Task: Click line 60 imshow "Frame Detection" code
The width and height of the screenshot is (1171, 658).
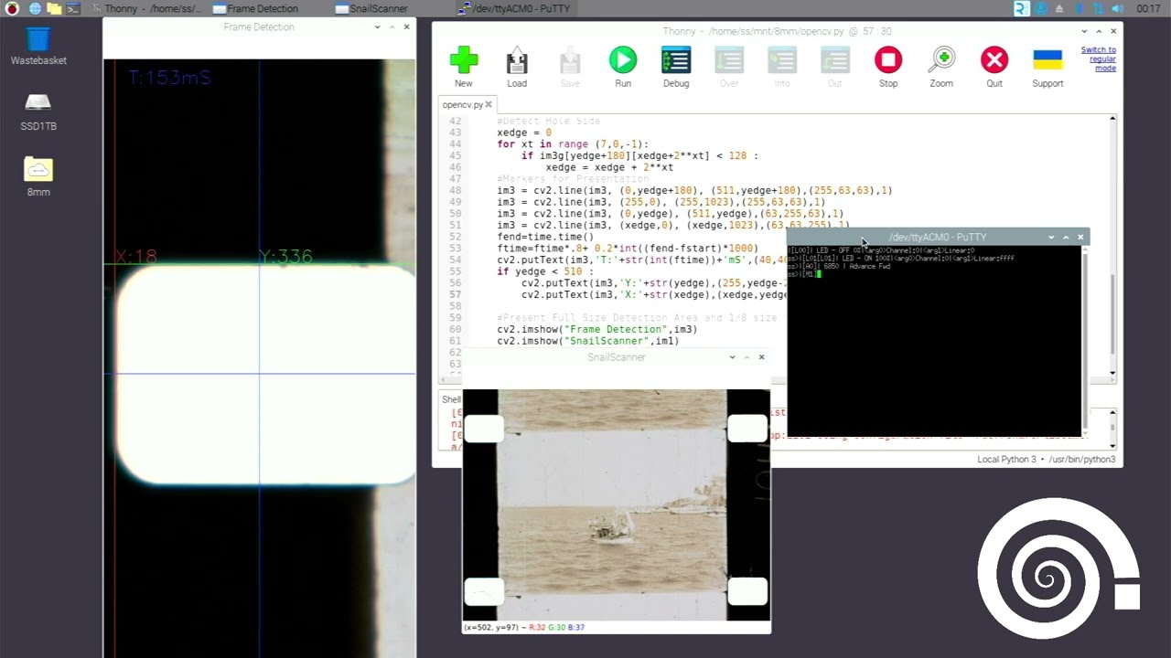Action: [597, 329]
